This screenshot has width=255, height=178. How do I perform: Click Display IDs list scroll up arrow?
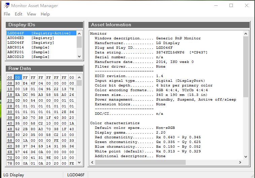click(79, 34)
